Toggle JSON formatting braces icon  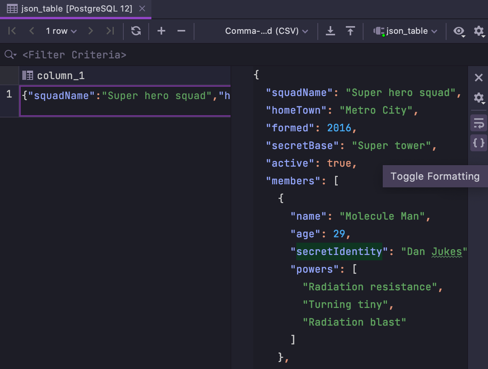pyautogui.click(x=479, y=143)
